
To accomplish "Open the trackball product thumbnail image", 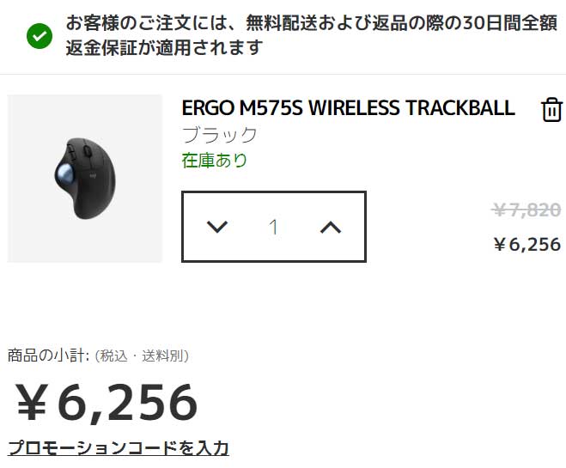I will click(x=85, y=179).
